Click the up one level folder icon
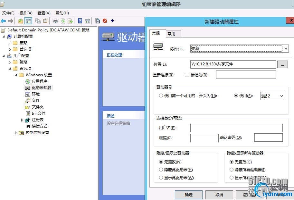 click(20, 21)
